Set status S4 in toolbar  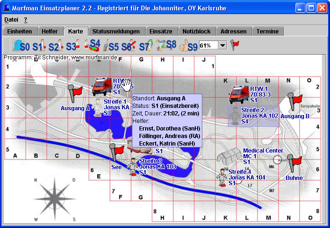[92, 46]
